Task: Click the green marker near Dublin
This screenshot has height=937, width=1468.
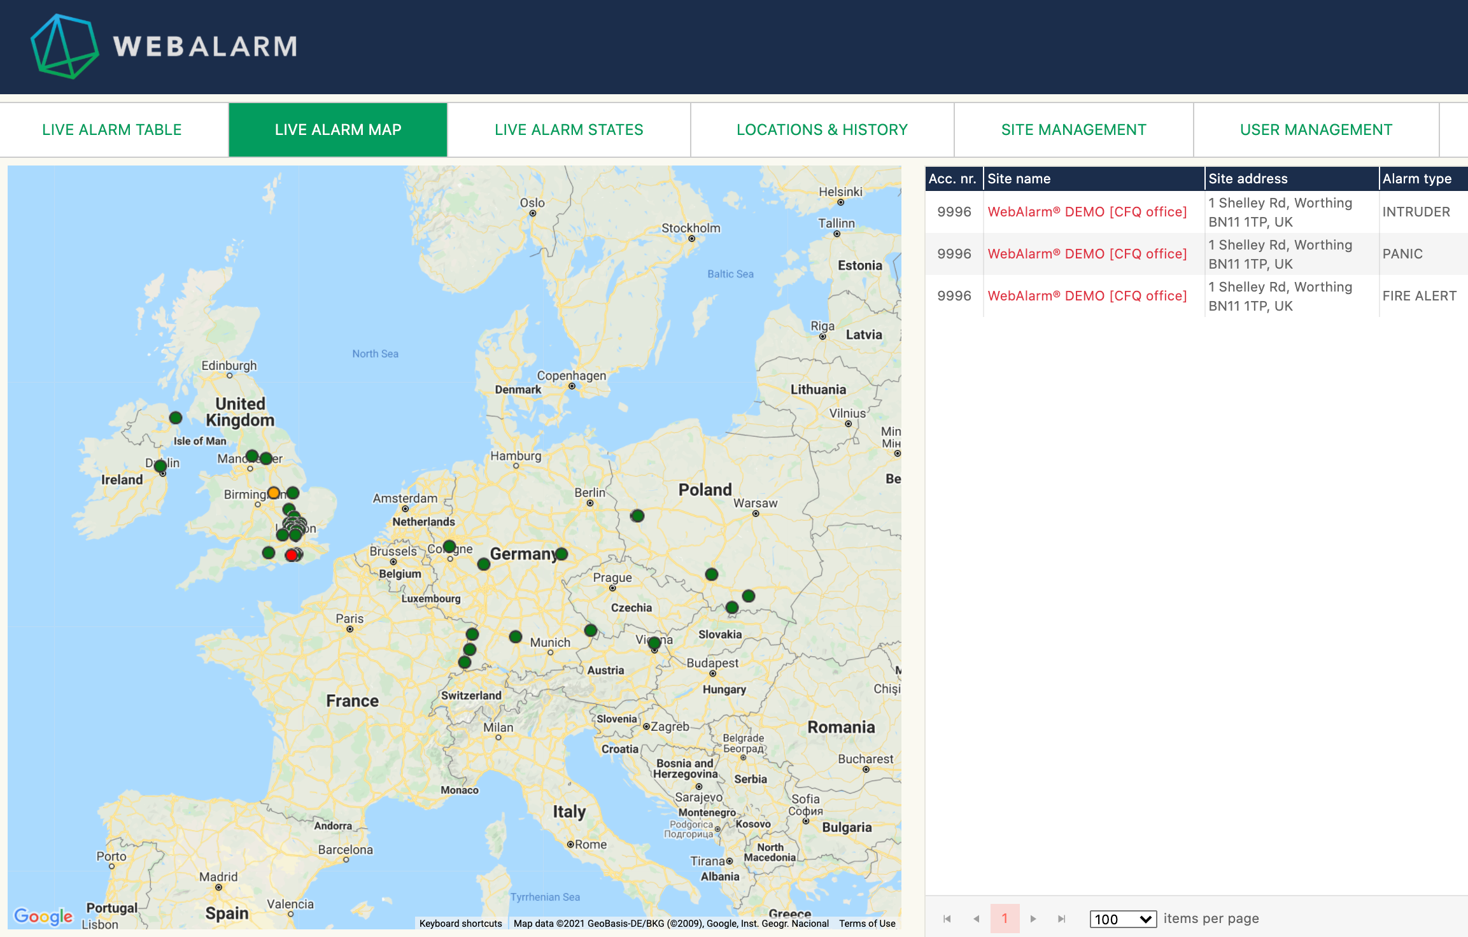Action: coord(160,466)
